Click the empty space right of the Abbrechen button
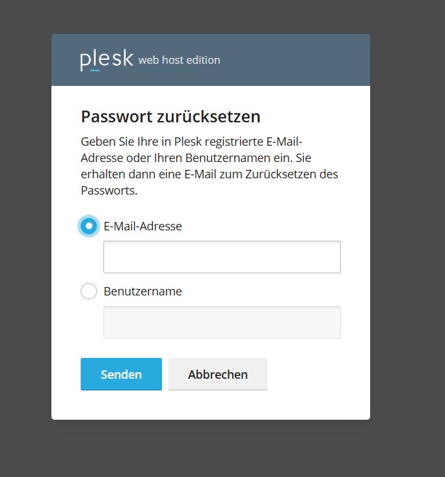Image resolution: width=445 pixels, height=477 pixels. point(318,374)
